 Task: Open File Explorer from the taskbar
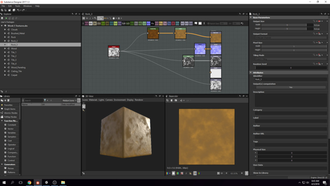63,182
